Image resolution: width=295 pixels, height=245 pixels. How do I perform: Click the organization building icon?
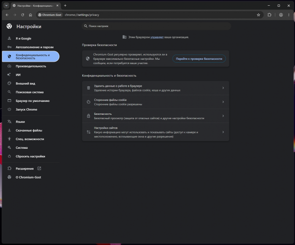click(124, 37)
